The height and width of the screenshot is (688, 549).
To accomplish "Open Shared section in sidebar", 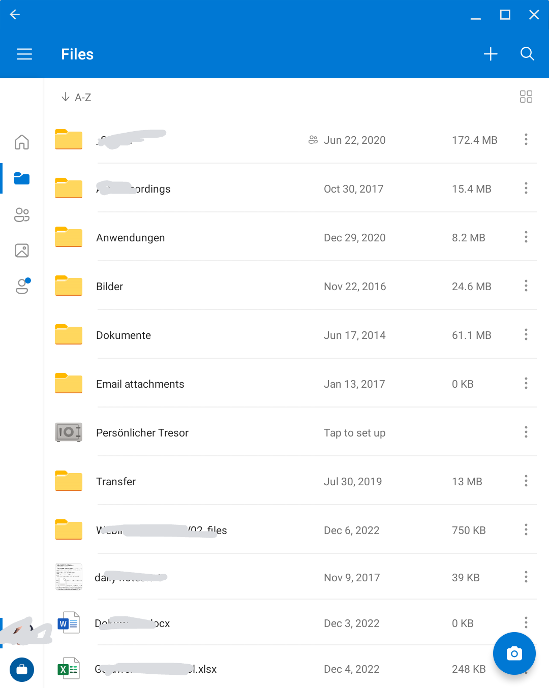I will pos(22,215).
